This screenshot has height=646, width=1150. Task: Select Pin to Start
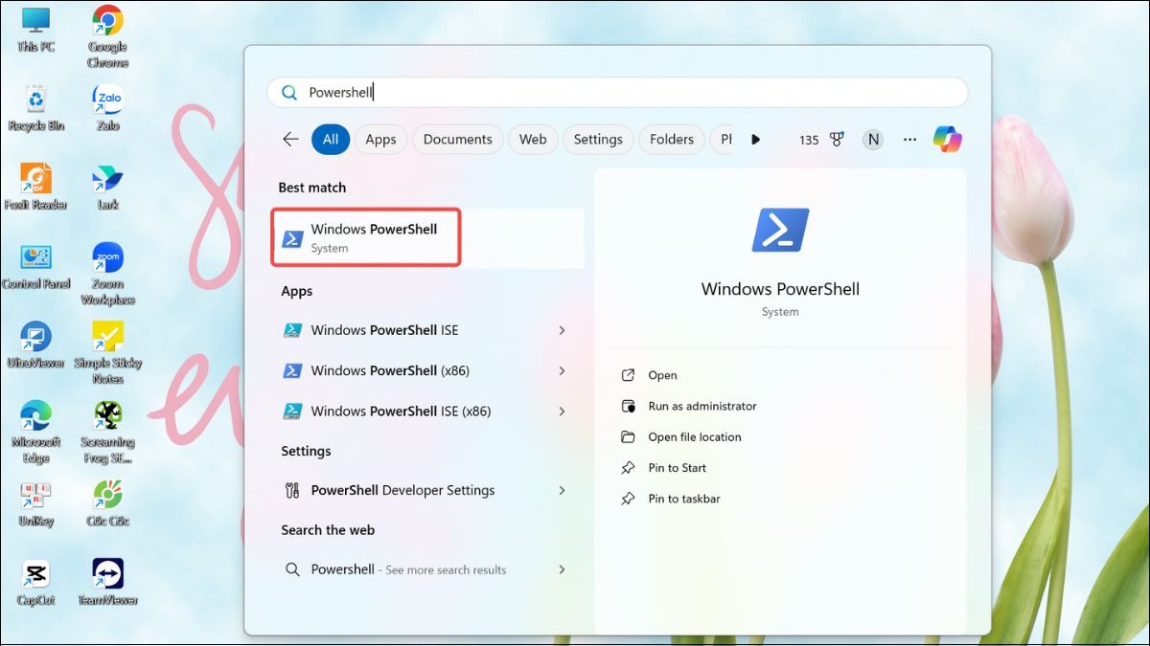click(x=663, y=468)
